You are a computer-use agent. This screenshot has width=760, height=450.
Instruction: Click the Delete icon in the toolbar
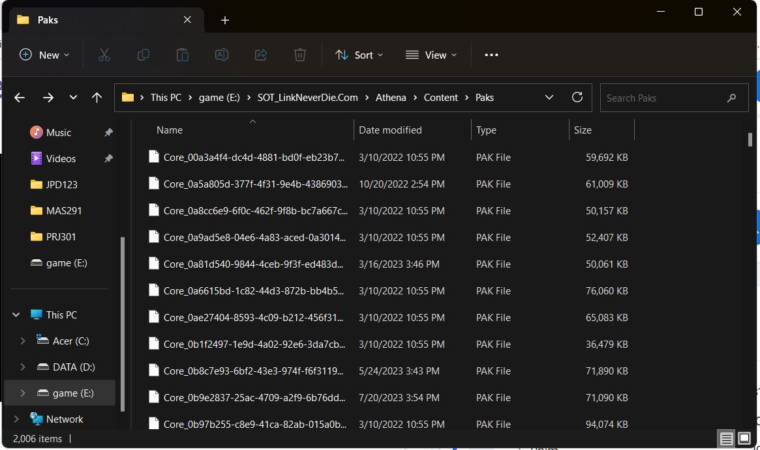click(300, 55)
